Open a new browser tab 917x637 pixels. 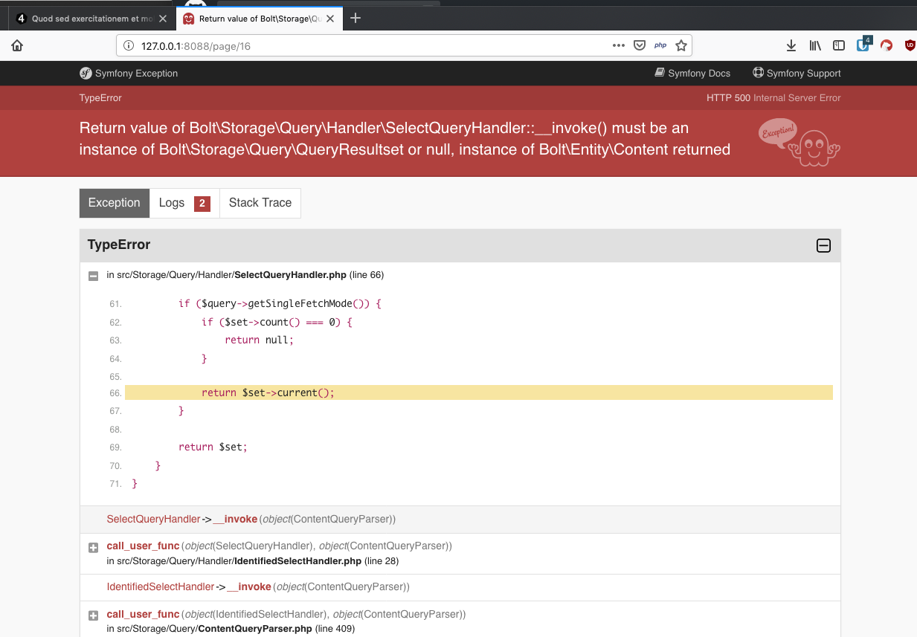point(355,18)
